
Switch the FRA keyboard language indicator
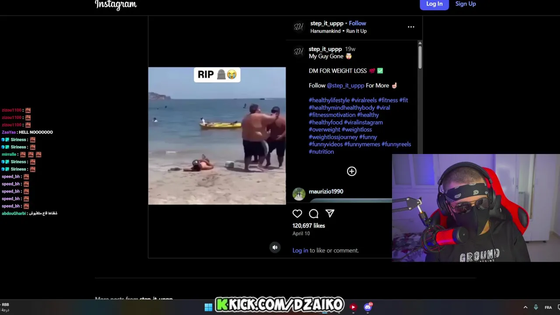click(x=548, y=308)
